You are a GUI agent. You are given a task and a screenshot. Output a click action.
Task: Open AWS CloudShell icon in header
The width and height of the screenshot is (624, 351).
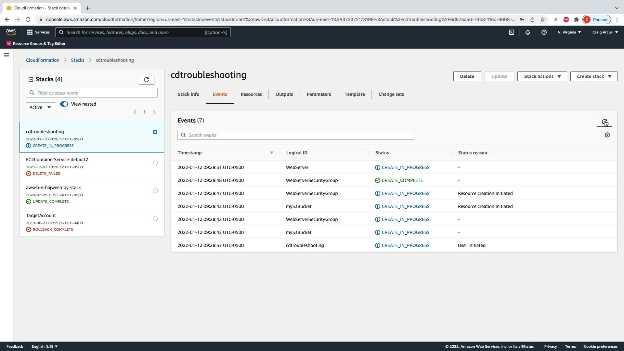coord(512,32)
